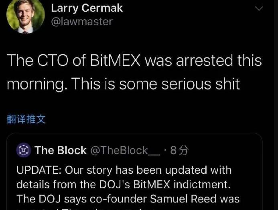Click the Larry Cermak display name

tap(87, 8)
